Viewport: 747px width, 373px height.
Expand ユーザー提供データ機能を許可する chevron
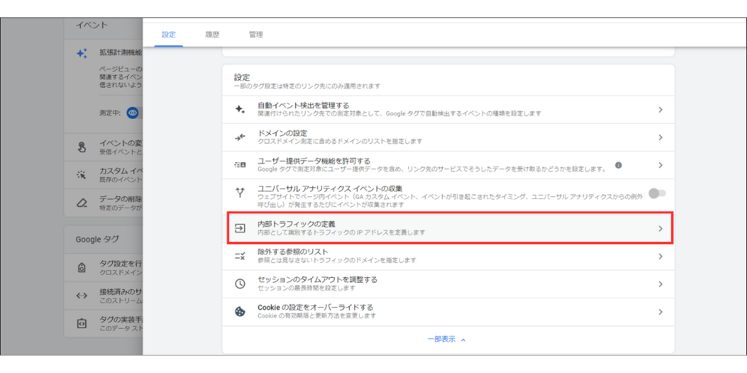[660, 165]
